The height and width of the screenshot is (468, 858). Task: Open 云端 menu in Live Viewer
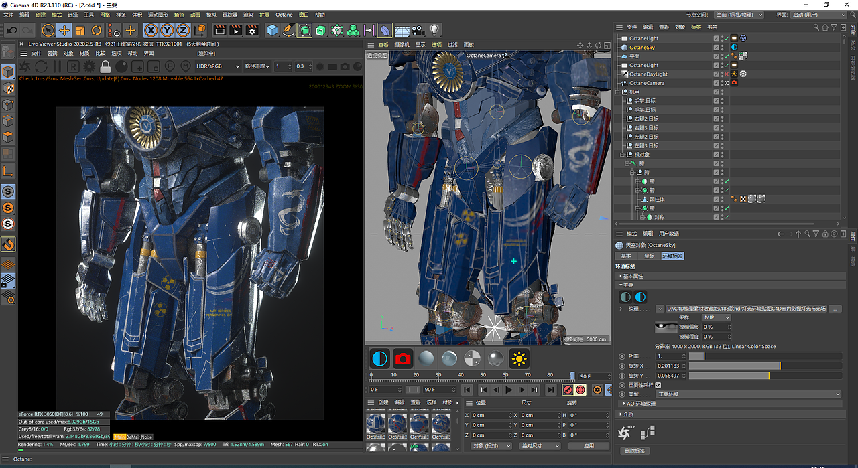pyautogui.click(x=52, y=53)
